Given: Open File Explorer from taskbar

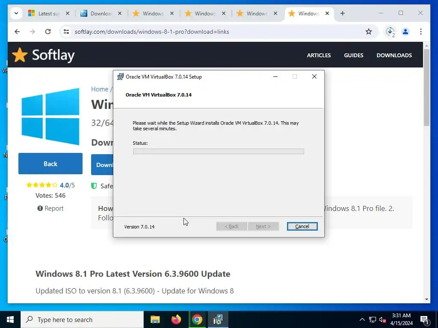Looking at the screenshot, I should tap(155, 319).
